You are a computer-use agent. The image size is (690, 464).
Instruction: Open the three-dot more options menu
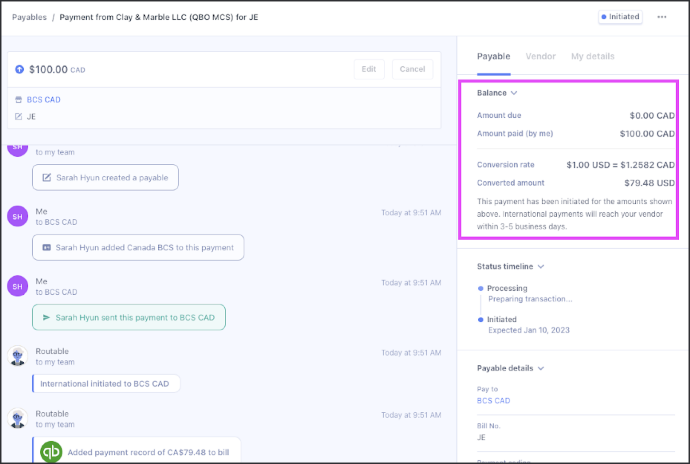pos(662,17)
